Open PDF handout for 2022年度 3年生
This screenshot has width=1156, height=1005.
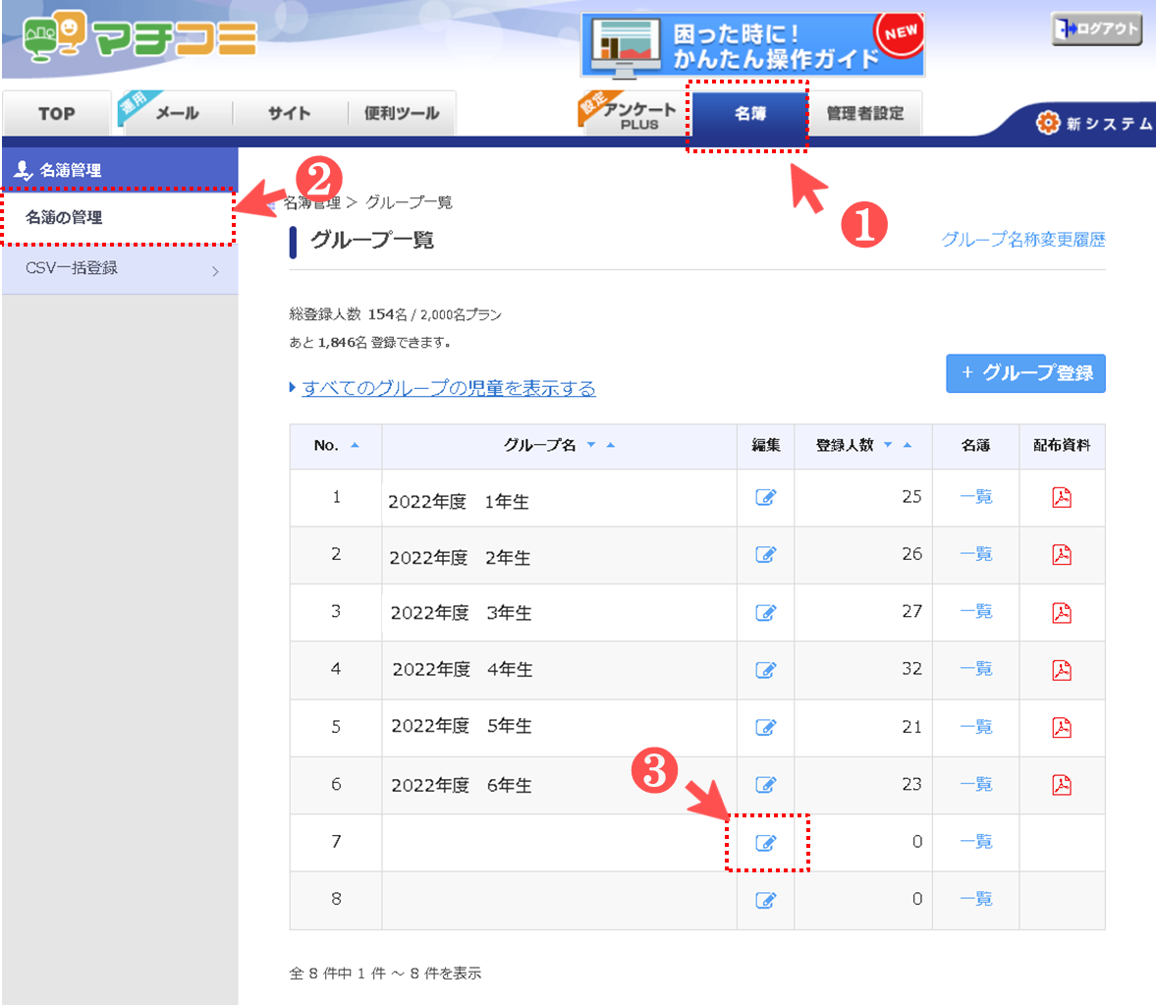tap(1061, 613)
